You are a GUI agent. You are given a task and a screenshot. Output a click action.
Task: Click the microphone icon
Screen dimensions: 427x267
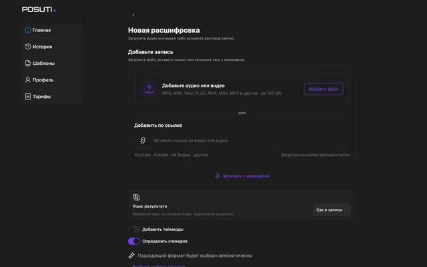217,176
